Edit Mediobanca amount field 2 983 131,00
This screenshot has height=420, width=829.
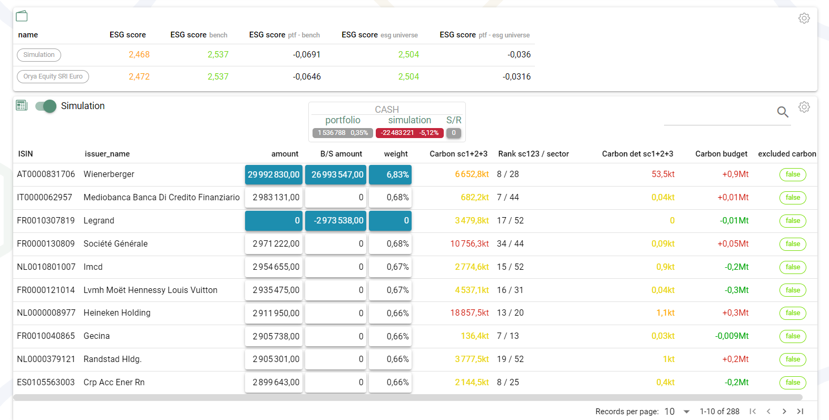click(274, 198)
